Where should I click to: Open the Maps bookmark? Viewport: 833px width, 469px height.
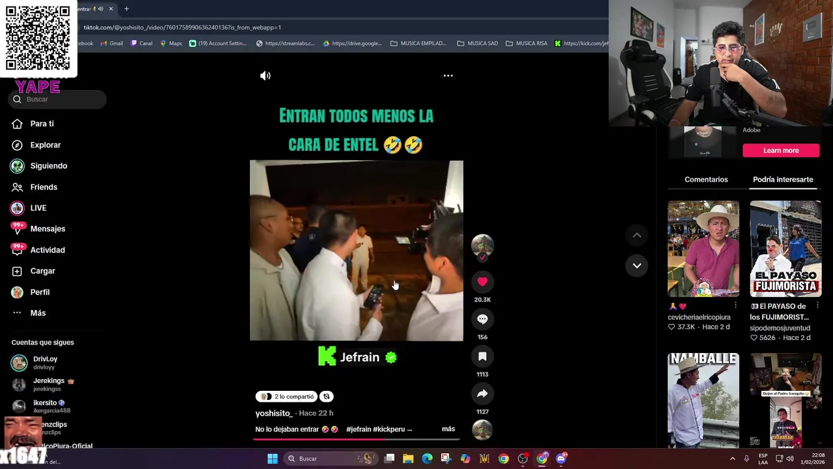click(x=171, y=44)
